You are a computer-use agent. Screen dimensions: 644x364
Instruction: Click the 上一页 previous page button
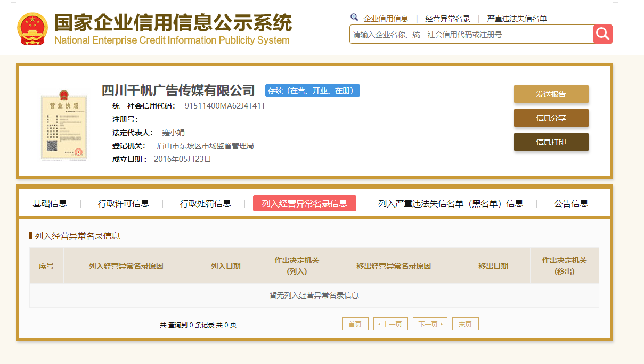click(390, 324)
